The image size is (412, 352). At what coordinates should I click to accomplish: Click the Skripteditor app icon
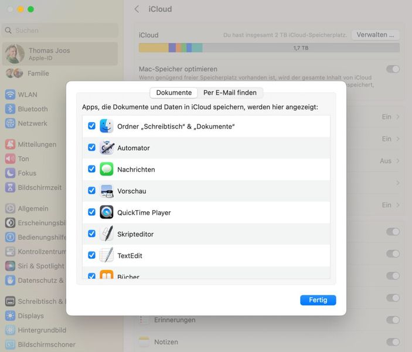tap(107, 234)
